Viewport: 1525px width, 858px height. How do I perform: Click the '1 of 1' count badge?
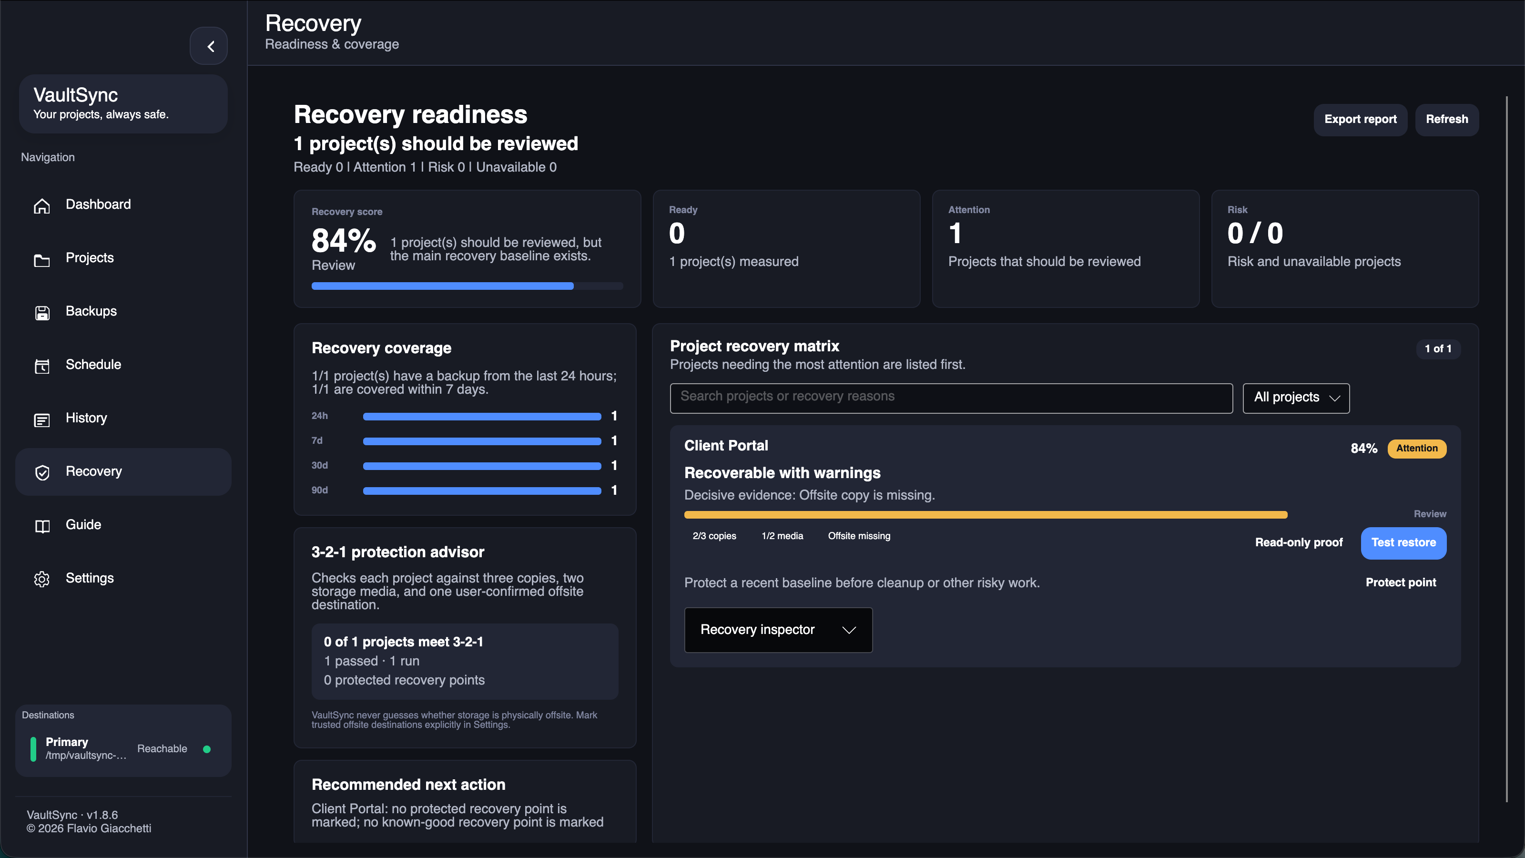click(1438, 349)
